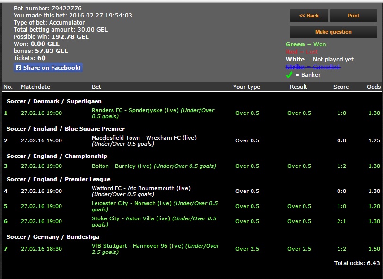Select Macclesfield Town - Wrexham FC match
This screenshot has height=279, width=383.
click(x=144, y=140)
